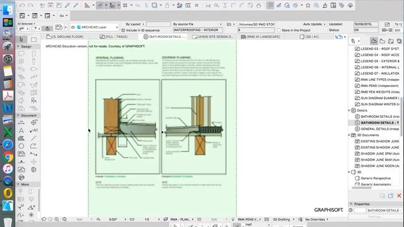404x227 pixels.
Task: Switch to the FILL - TRACE tab
Action: tap(114, 37)
